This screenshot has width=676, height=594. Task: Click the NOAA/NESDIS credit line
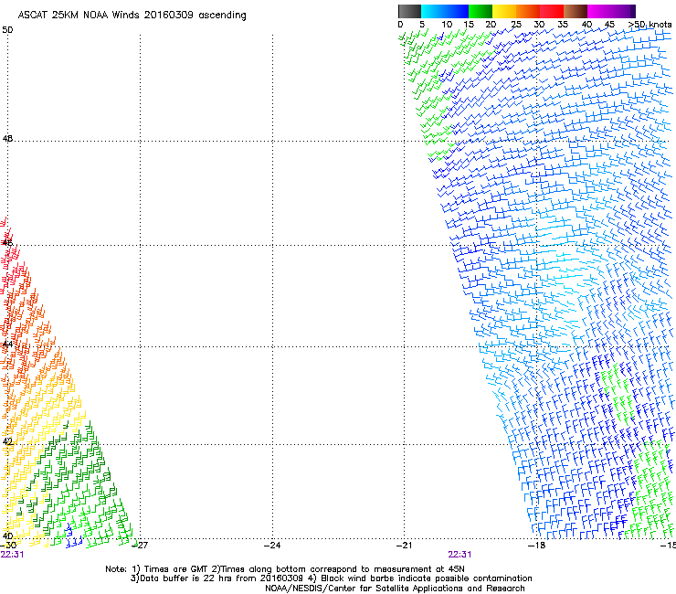point(395,589)
